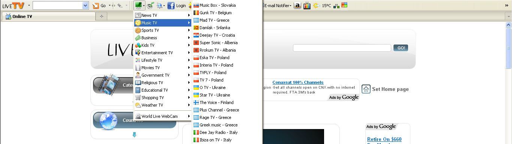
Task: Click the radio music note icon
Action: pyautogui.click(x=150, y=6)
